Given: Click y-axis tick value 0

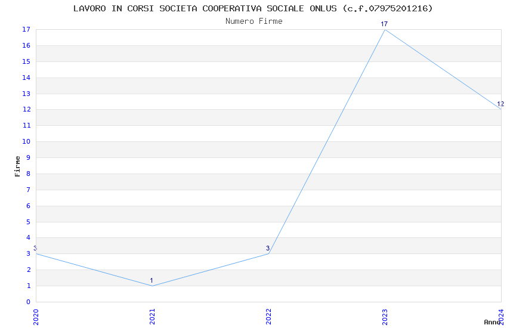Looking at the screenshot, I should click(x=29, y=302).
